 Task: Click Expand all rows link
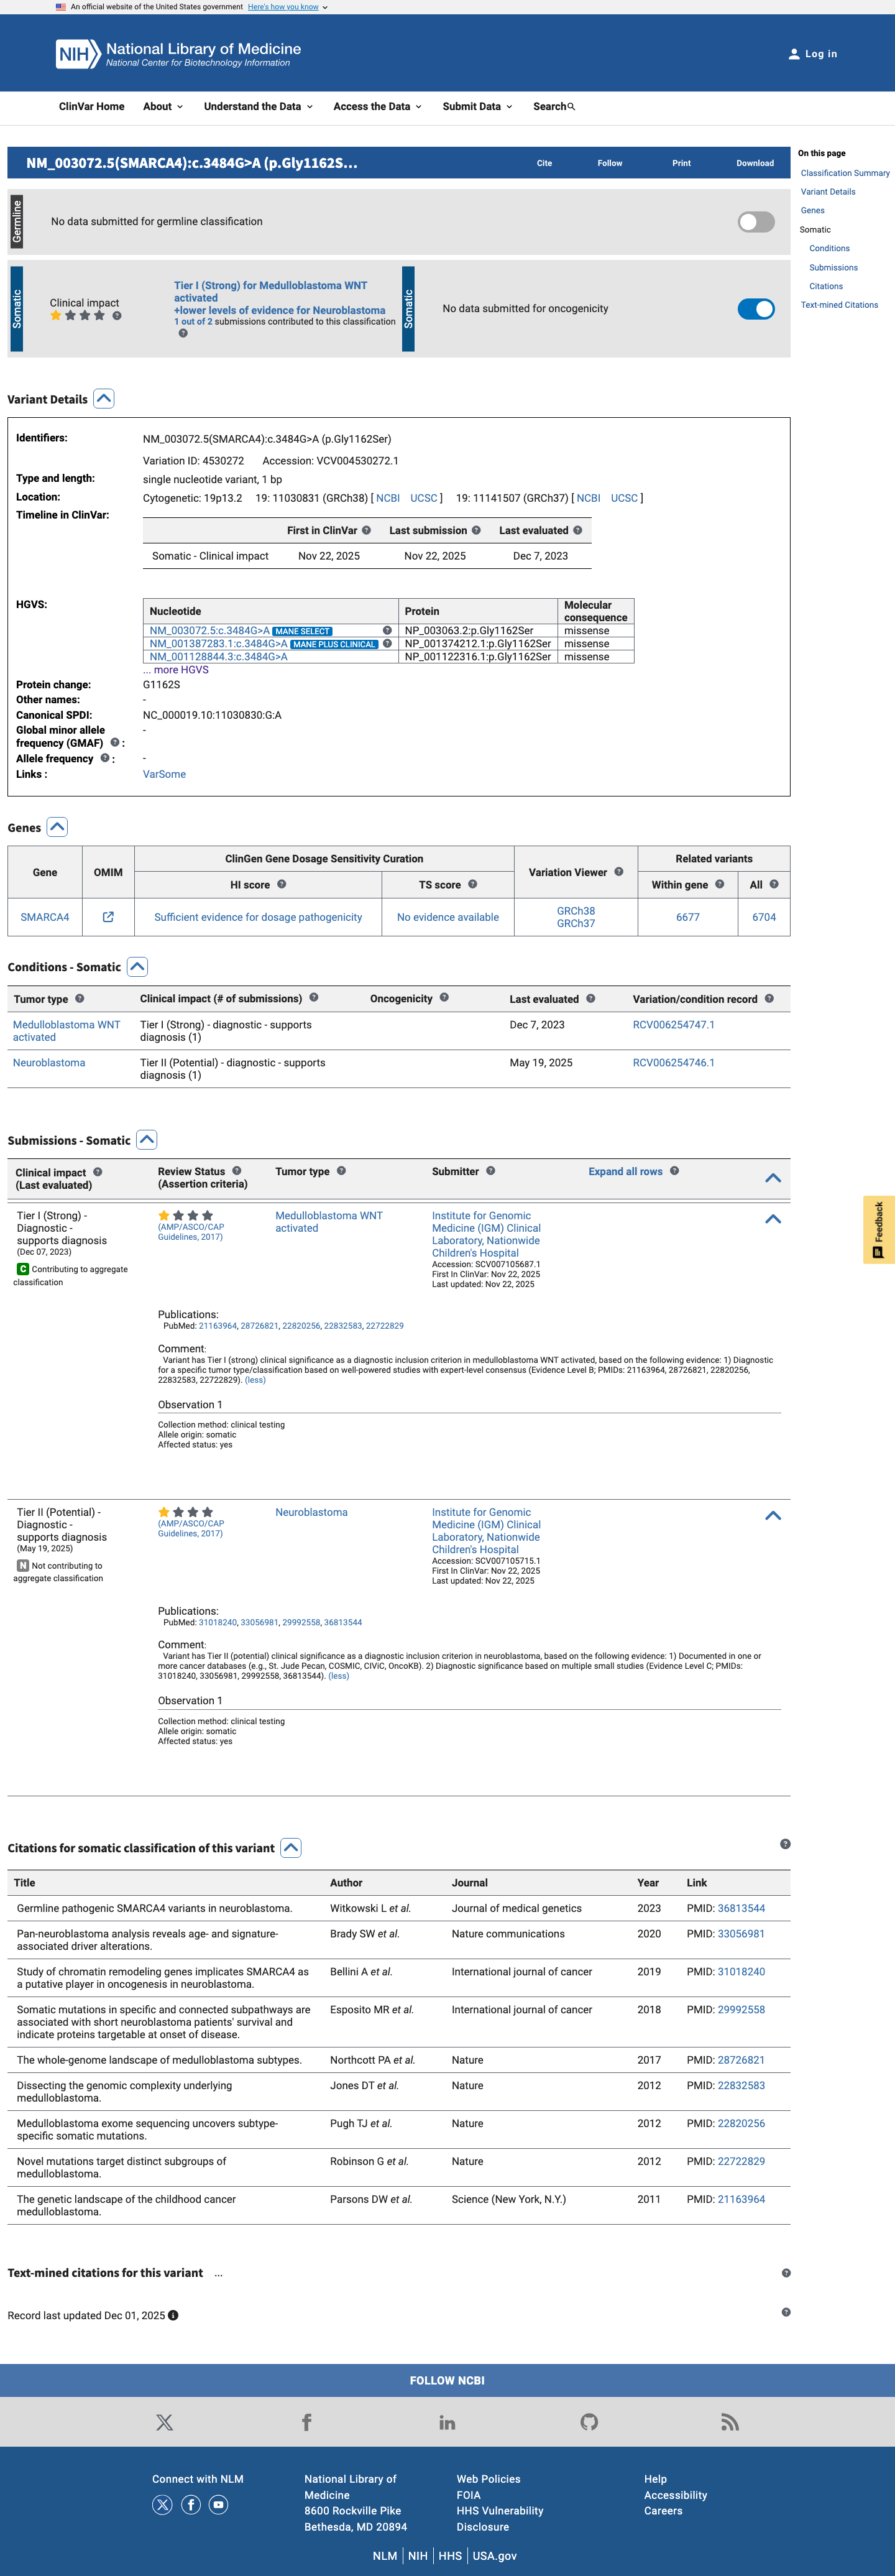[625, 1171]
